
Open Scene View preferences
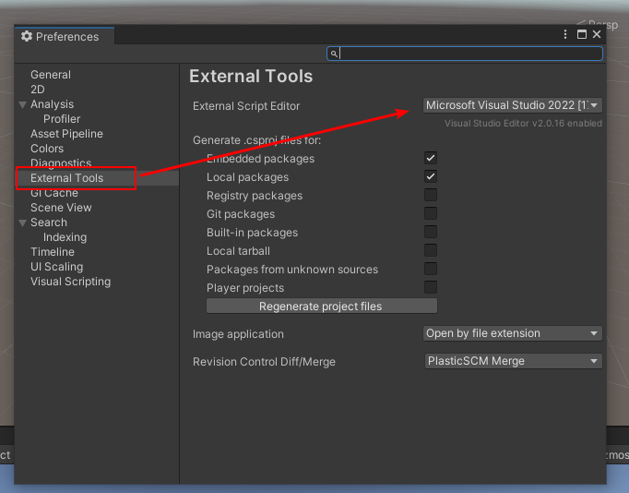click(x=61, y=208)
